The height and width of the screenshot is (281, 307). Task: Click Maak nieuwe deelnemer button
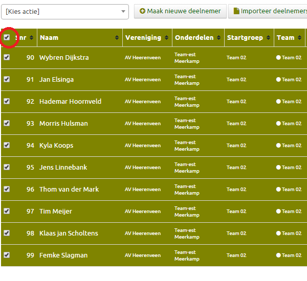click(180, 11)
